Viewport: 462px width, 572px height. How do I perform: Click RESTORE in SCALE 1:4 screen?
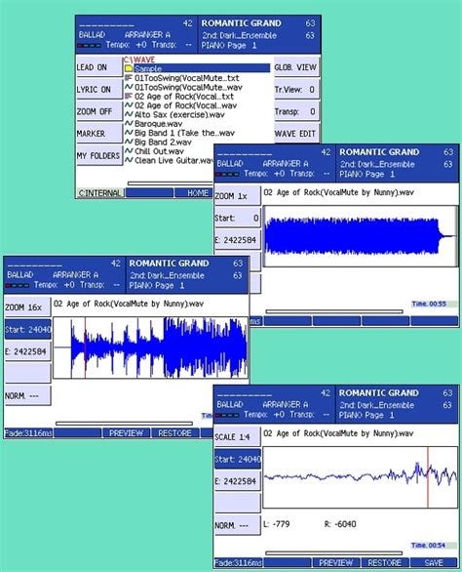(x=385, y=562)
